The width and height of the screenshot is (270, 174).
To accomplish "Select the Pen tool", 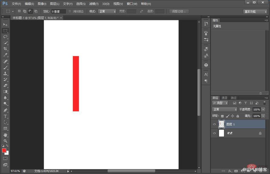I will (x=5, y=110).
